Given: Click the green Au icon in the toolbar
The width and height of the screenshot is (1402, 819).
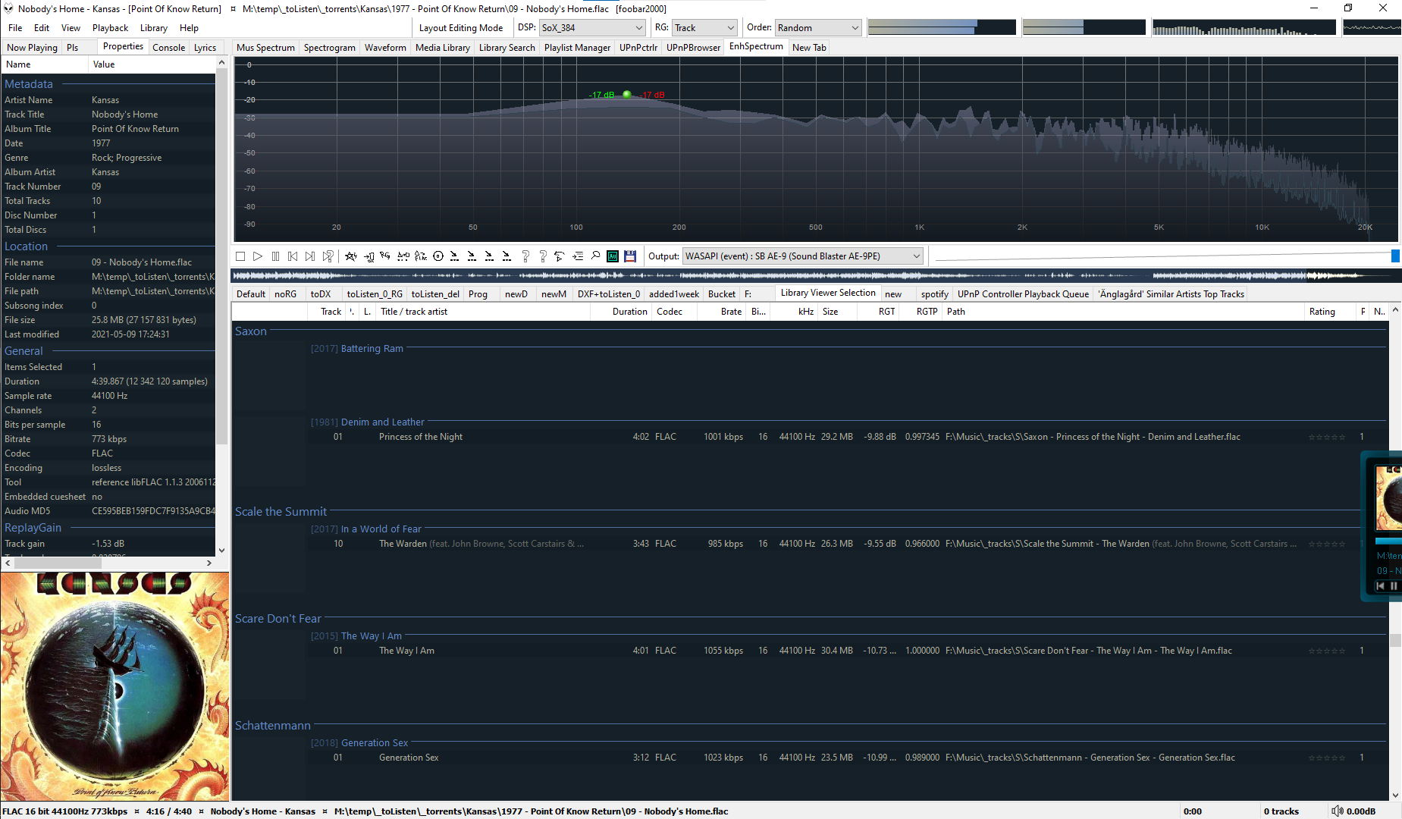Looking at the screenshot, I should click(613, 256).
